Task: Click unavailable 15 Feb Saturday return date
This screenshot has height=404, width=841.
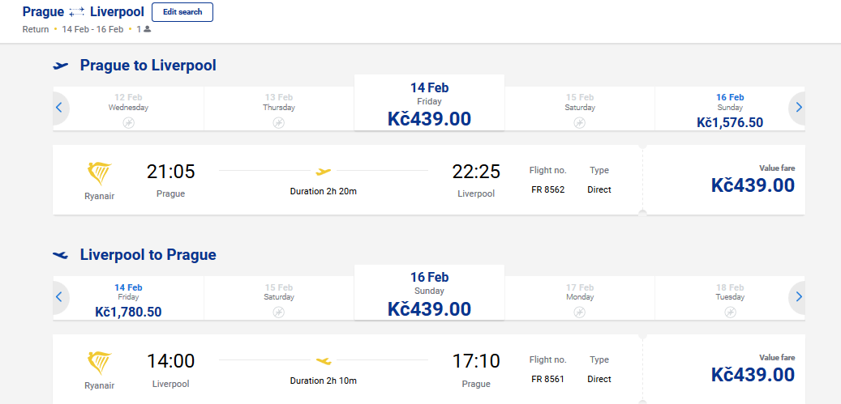Action: [279, 299]
